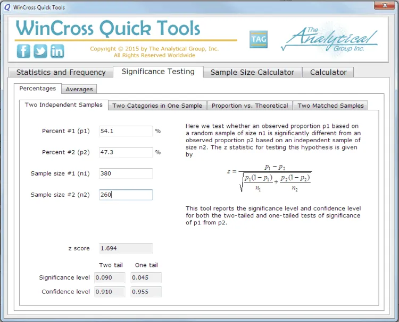Open the Sample Size Calculator tab
Image resolution: width=399 pixels, height=322 pixels.
(x=252, y=72)
